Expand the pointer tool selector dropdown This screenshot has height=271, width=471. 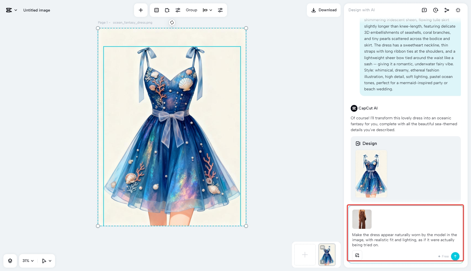(x=47, y=261)
